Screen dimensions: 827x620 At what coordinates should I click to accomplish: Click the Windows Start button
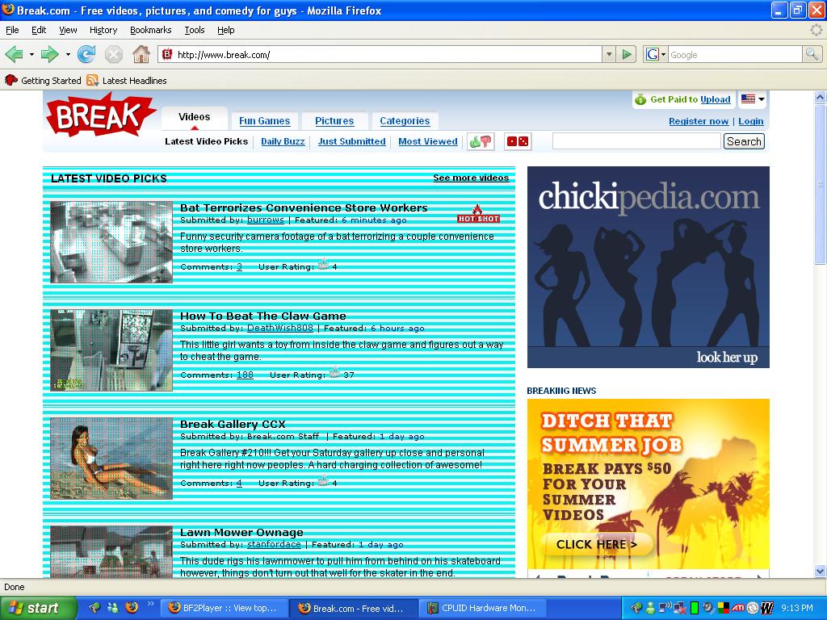click(x=37, y=608)
